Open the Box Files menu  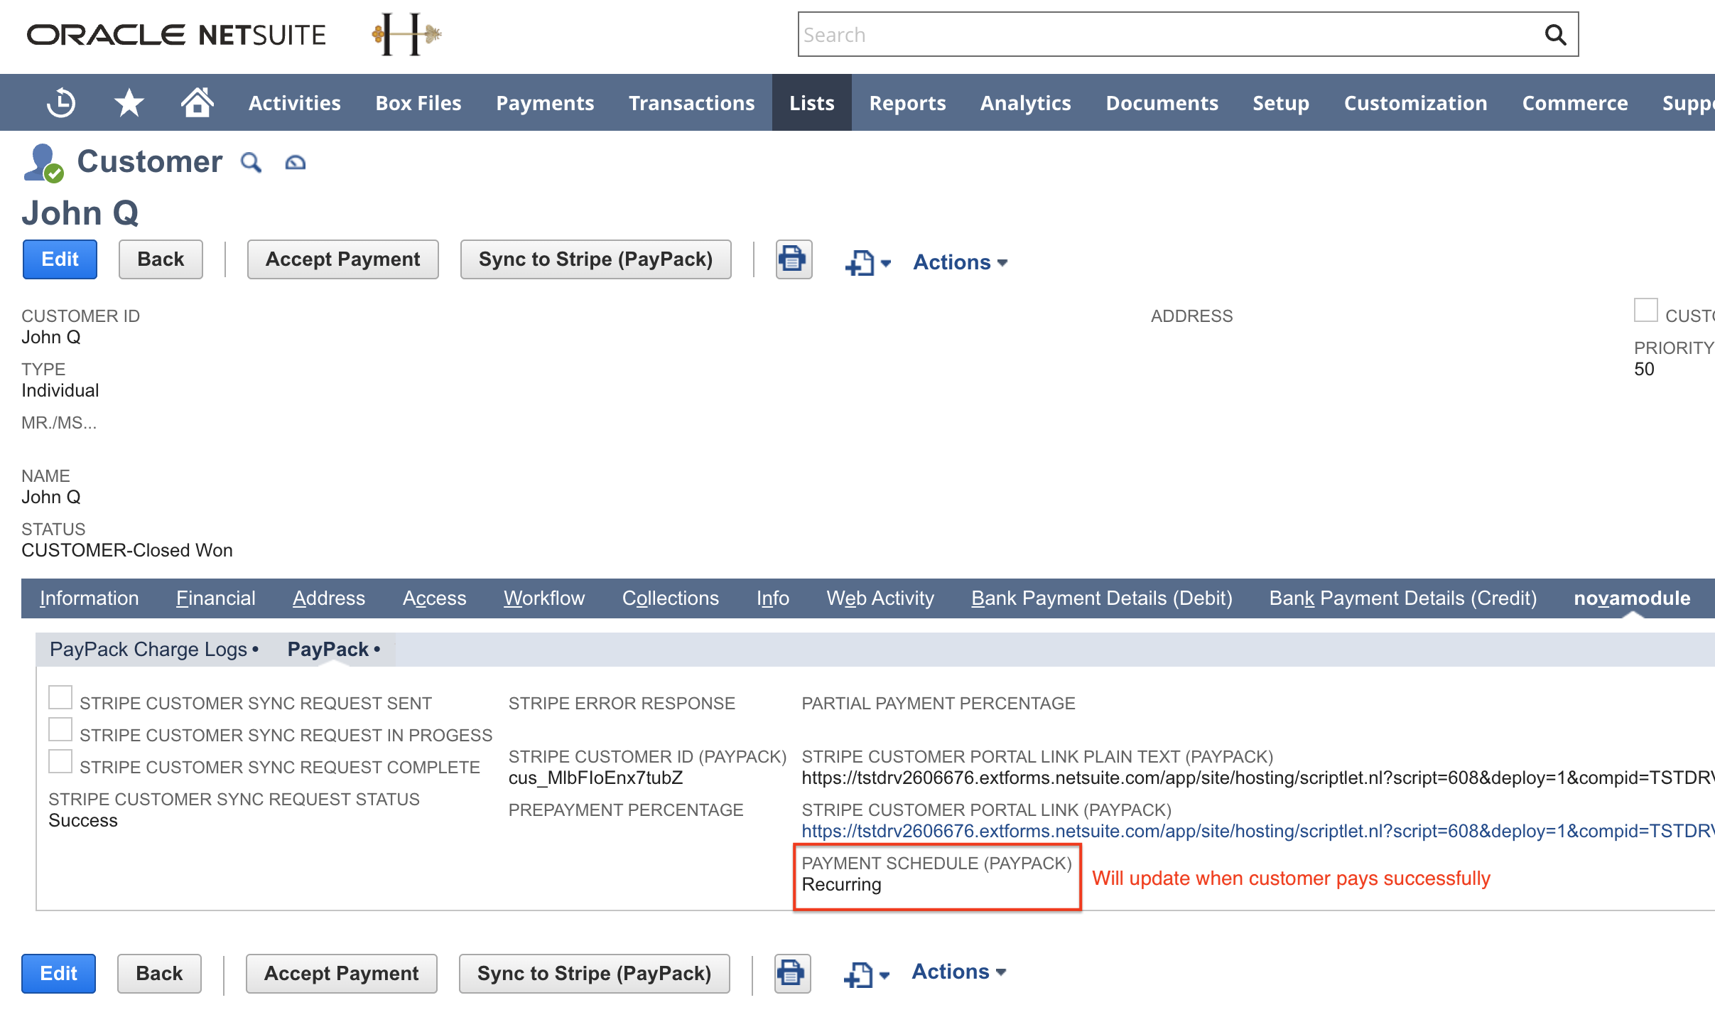coord(418,103)
